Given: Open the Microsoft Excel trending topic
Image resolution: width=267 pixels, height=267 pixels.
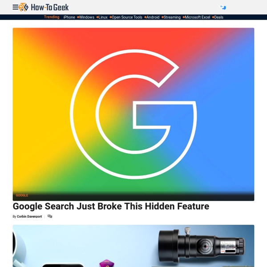Looking at the screenshot, I should point(197,17).
